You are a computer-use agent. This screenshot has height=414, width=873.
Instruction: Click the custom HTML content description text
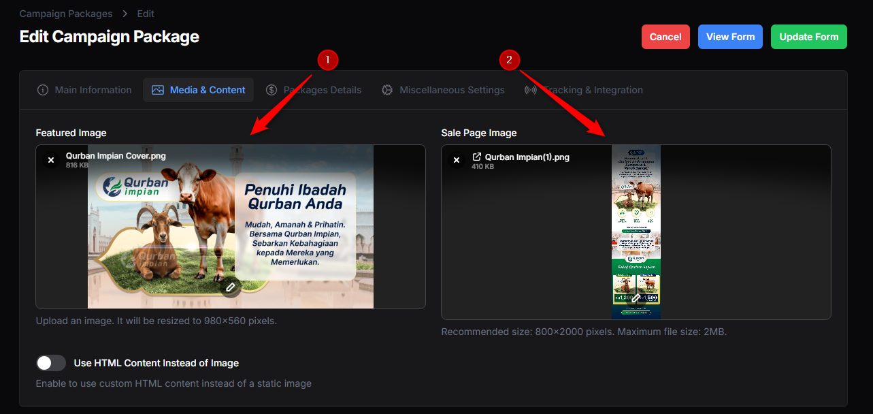174,383
